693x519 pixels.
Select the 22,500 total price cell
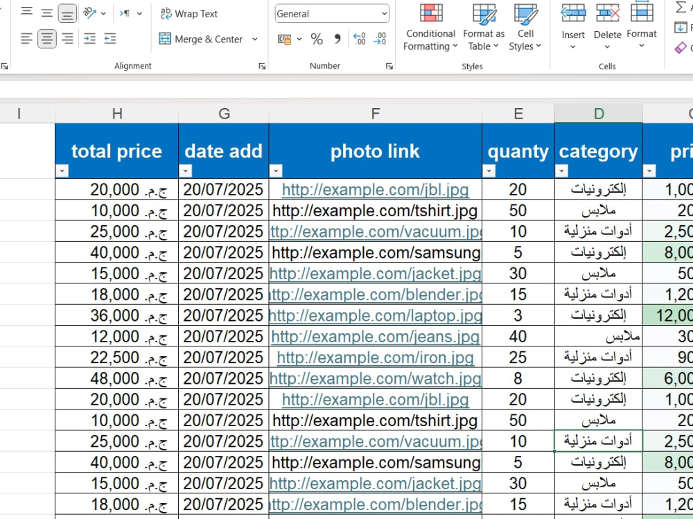tap(116, 358)
